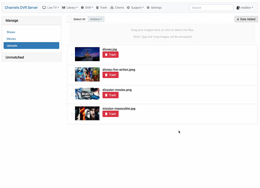The height and width of the screenshot is (188, 260).
Task: Check the box for disney-live-action.jpeg
Action: coord(72,75)
